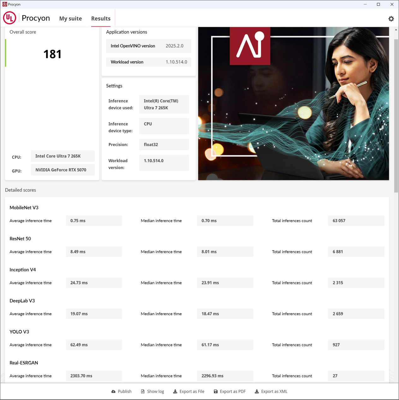Click the Settings panel heading
399x400 pixels.
point(114,86)
